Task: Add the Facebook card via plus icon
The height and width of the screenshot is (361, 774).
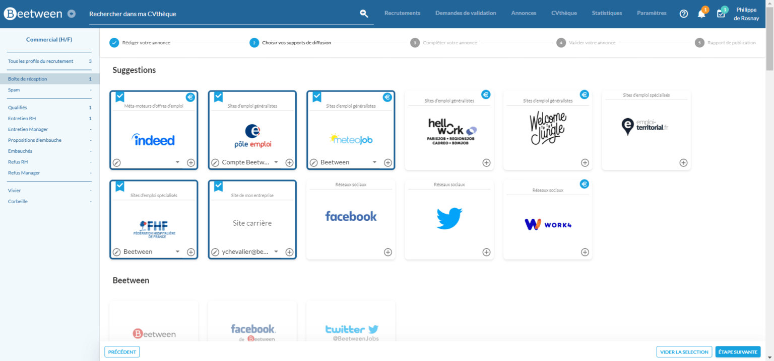Action: [388, 252]
